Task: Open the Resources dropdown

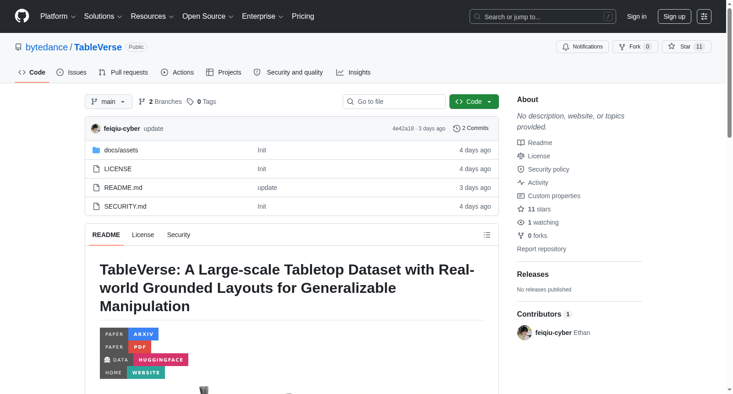Action: pos(152,16)
